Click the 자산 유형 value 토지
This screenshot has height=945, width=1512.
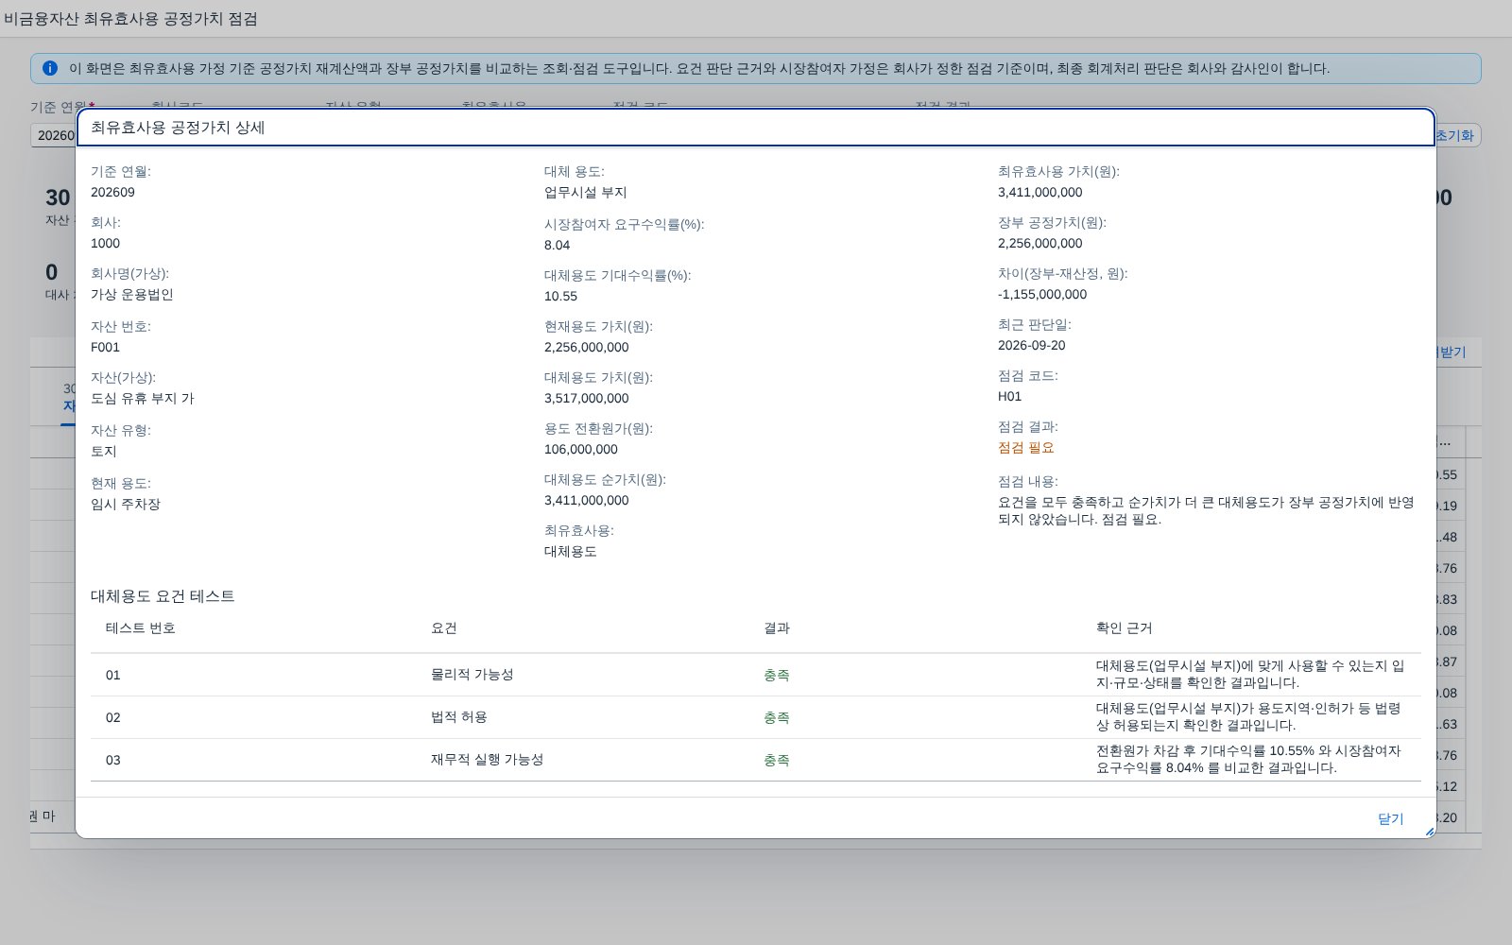click(104, 451)
